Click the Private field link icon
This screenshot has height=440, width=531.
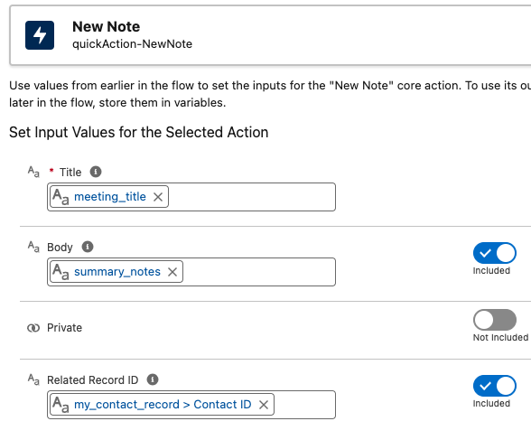(33, 328)
